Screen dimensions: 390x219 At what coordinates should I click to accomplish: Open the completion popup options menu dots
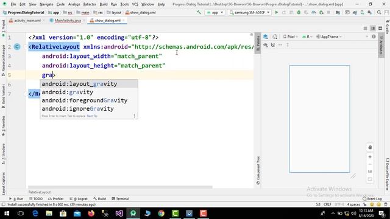[134, 116]
